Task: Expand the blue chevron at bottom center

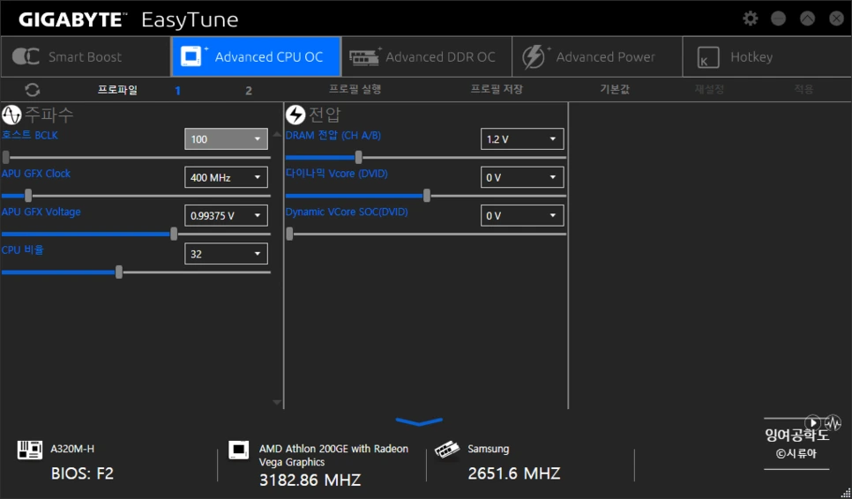Action: pyautogui.click(x=419, y=421)
